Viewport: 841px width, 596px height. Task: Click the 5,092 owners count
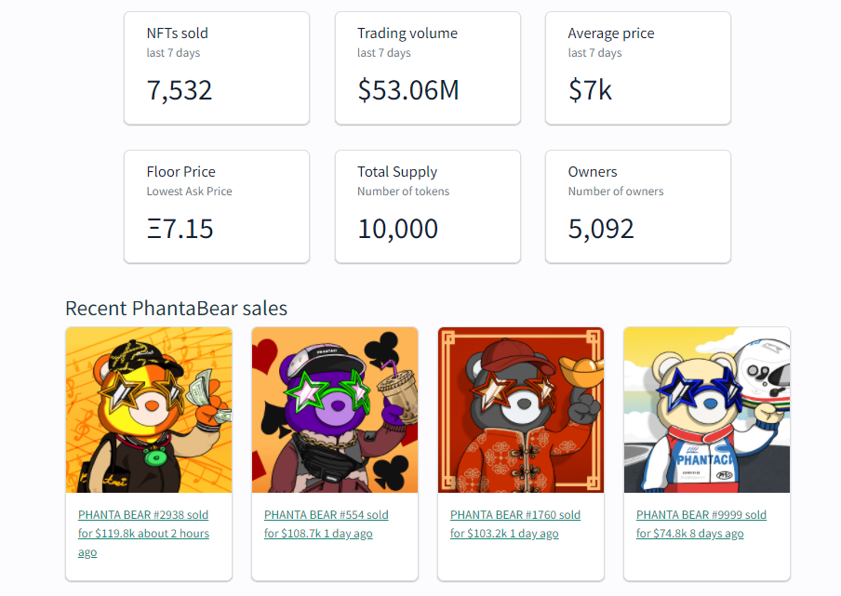[601, 229]
